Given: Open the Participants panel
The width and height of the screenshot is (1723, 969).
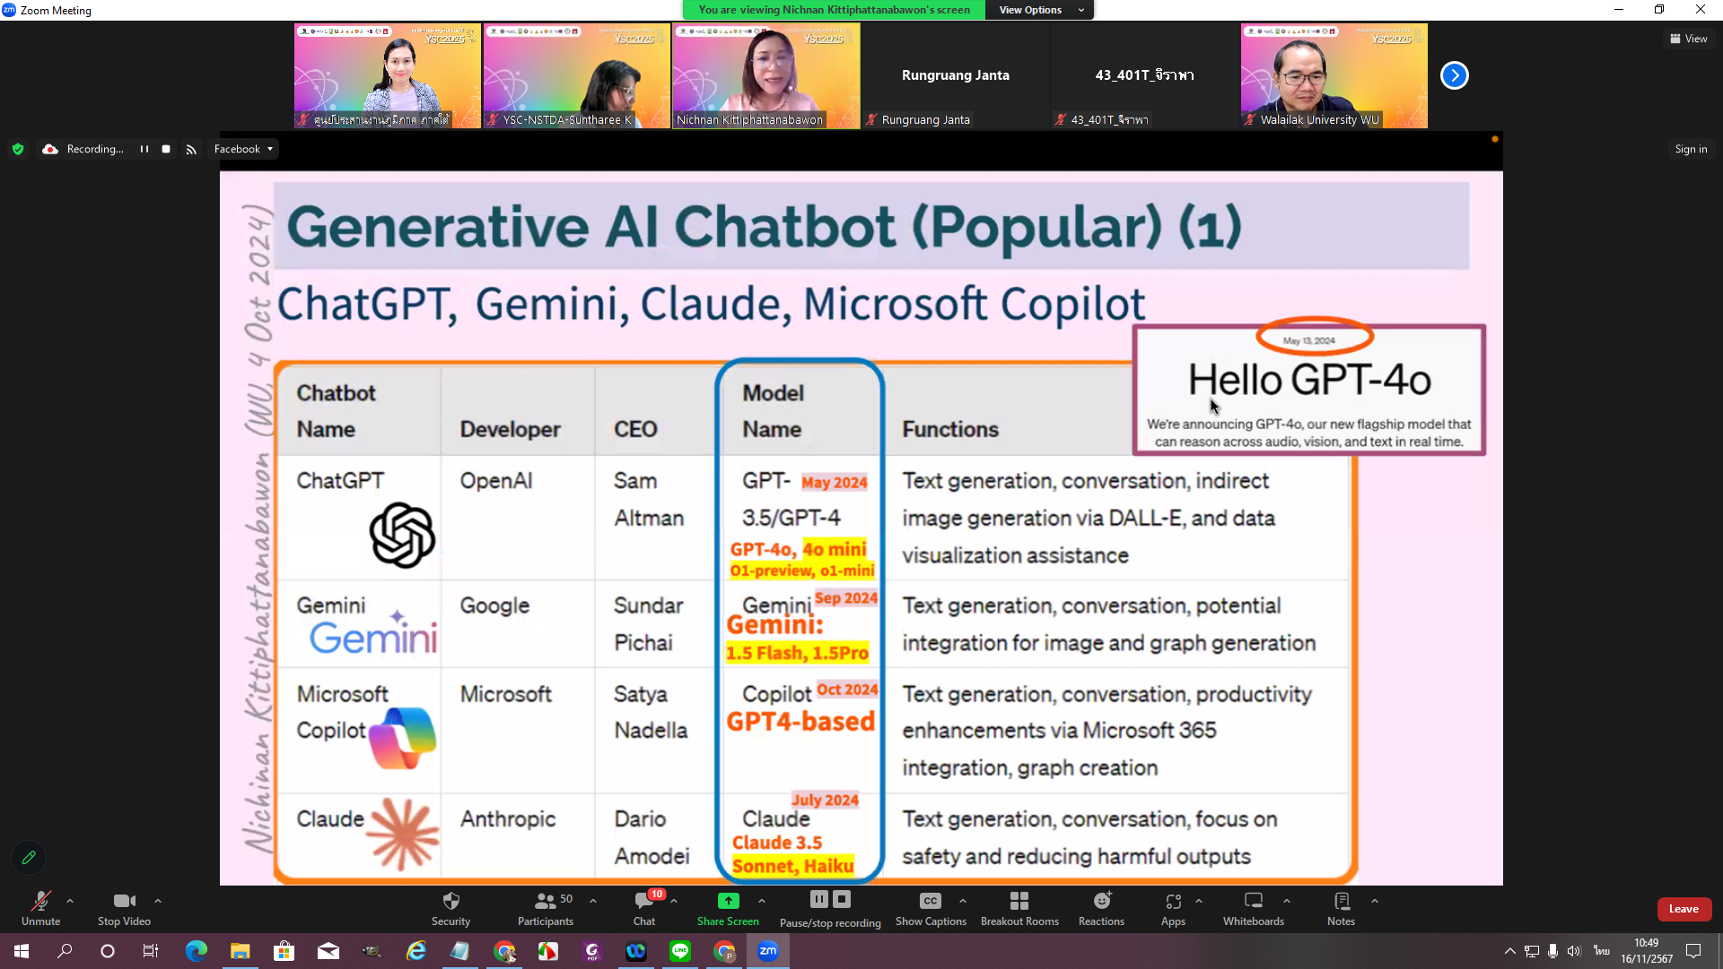Looking at the screenshot, I should (x=545, y=901).
